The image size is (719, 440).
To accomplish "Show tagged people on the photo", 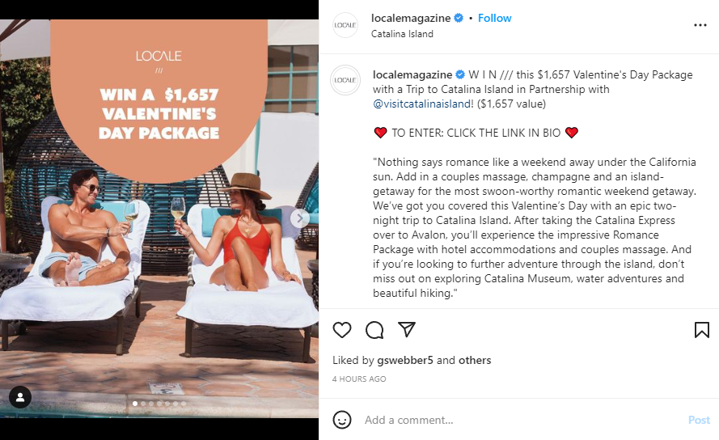I will tap(20, 397).
